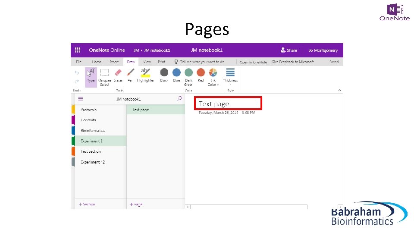Add a new section with + Section
The height and width of the screenshot is (233, 414).
(87, 204)
